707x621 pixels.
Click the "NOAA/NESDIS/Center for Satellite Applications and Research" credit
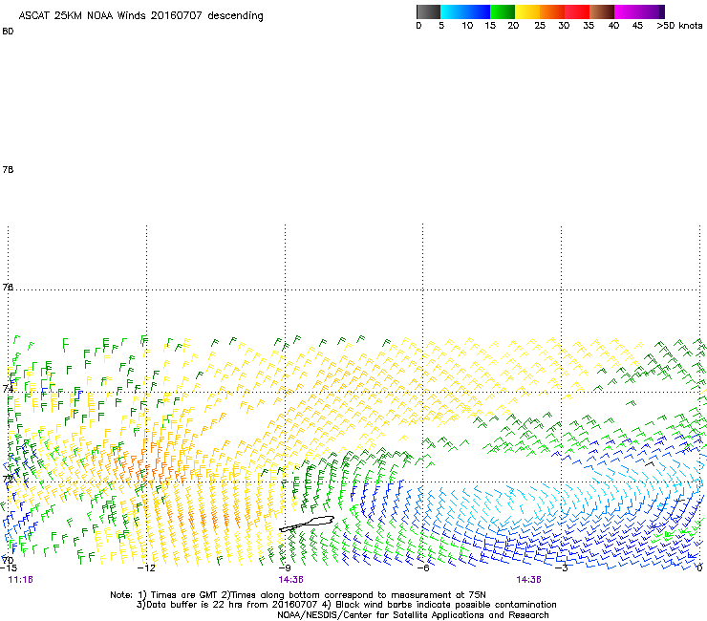click(413, 615)
